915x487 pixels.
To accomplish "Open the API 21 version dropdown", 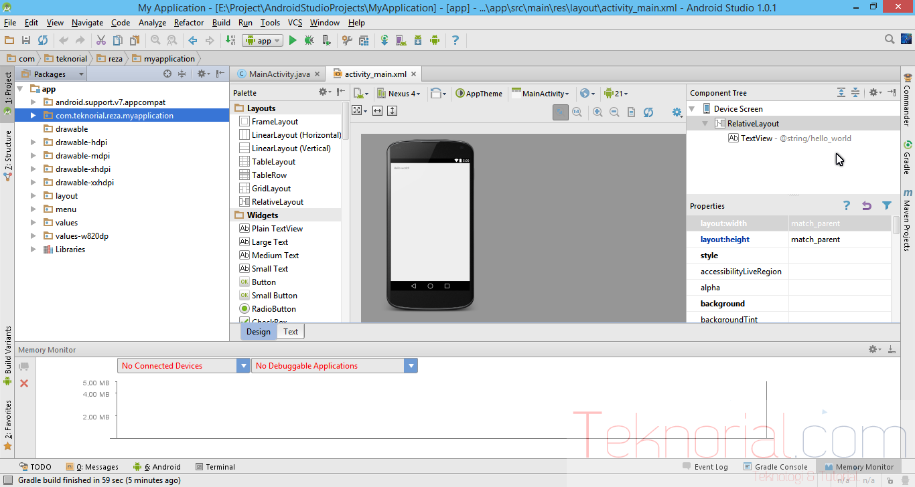I will (616, 94).
